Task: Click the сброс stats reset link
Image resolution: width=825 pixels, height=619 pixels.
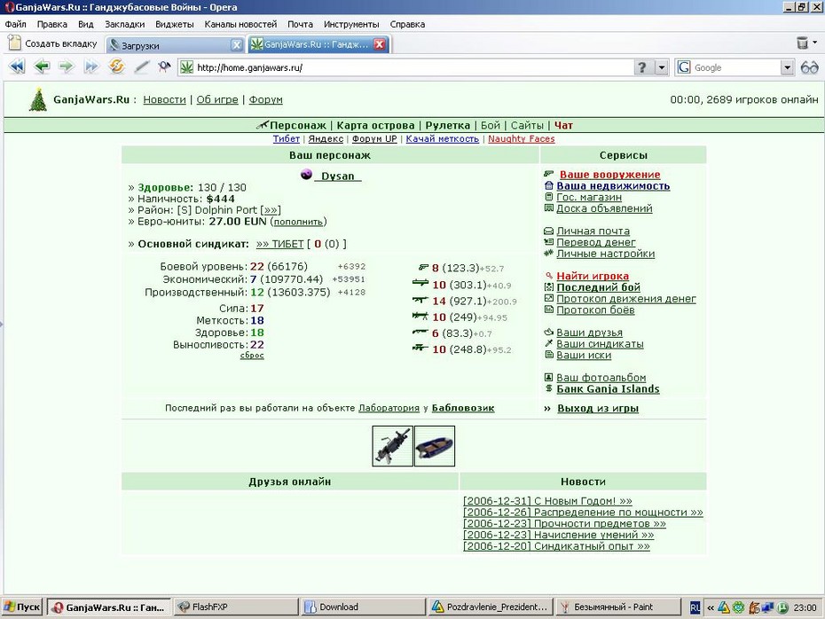Action: coord(252,356)
